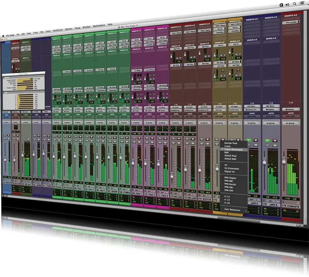Mute the Drums1 track
This screenshot has height=277, width=309.
pyautogui.click(x=59, y=140)
